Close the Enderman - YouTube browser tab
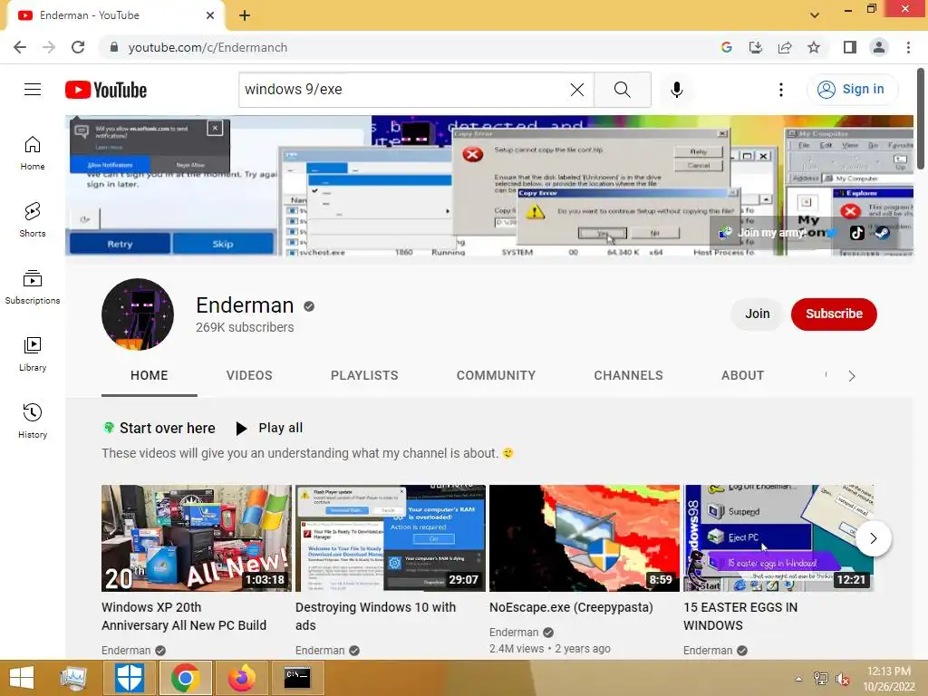928x696 pixels. (x=210, y=15)
